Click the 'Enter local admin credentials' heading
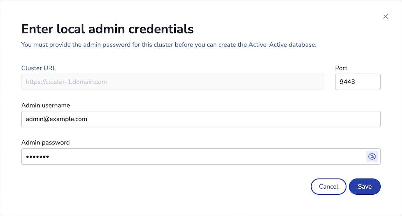402x216 pixels. pos(107,29)
